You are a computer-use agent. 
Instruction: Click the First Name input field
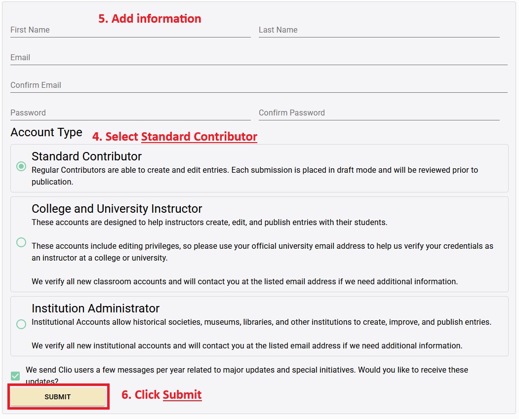tap(130, 30)
